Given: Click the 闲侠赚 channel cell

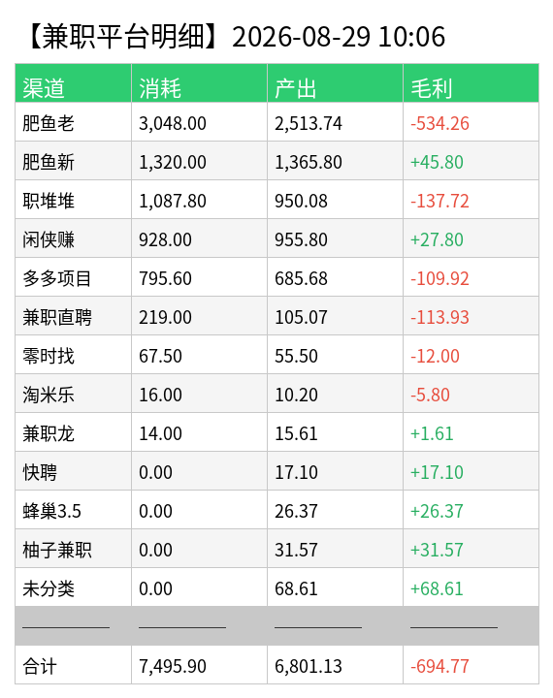Looking at the screenshot, I should [73, 238].
